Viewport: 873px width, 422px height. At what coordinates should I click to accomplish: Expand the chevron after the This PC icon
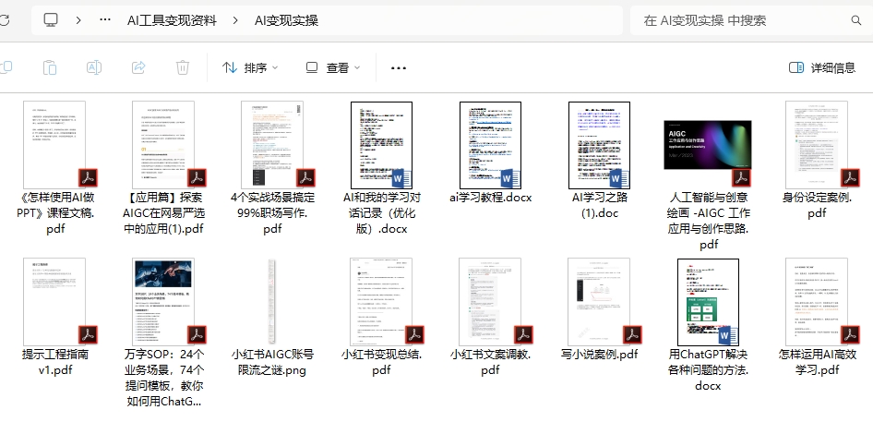[78, 20]
